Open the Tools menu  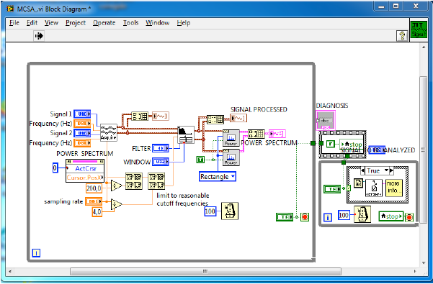tap(130, 23)
